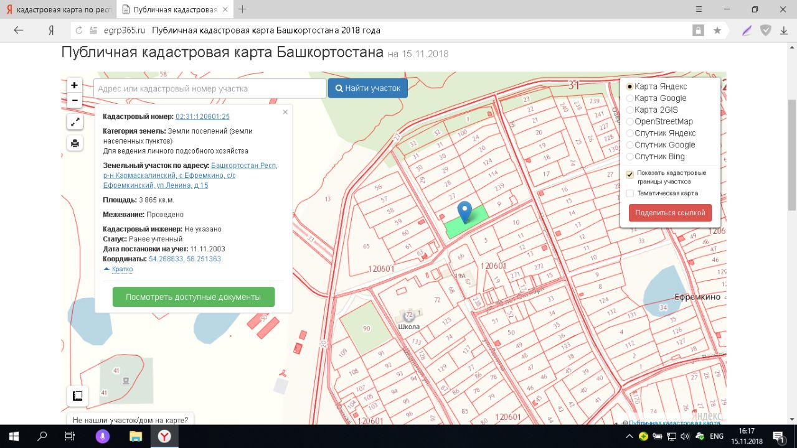Toggle fullscreen map view icon

click(x=75, y=122)
